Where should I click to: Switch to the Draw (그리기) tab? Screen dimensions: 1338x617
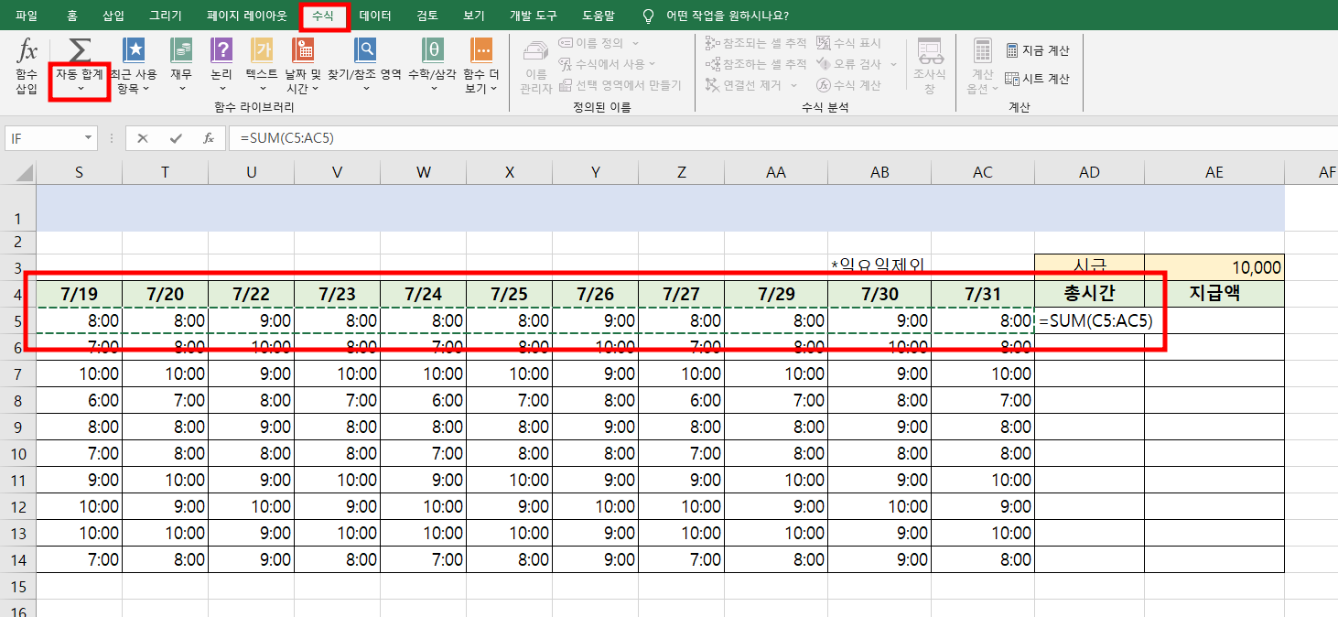tap(166, 16)
